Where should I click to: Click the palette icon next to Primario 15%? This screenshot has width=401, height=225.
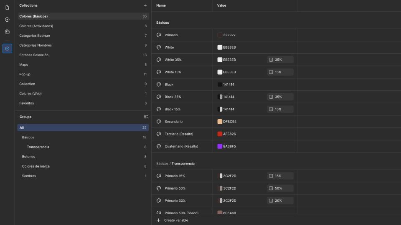coord(159,176)
